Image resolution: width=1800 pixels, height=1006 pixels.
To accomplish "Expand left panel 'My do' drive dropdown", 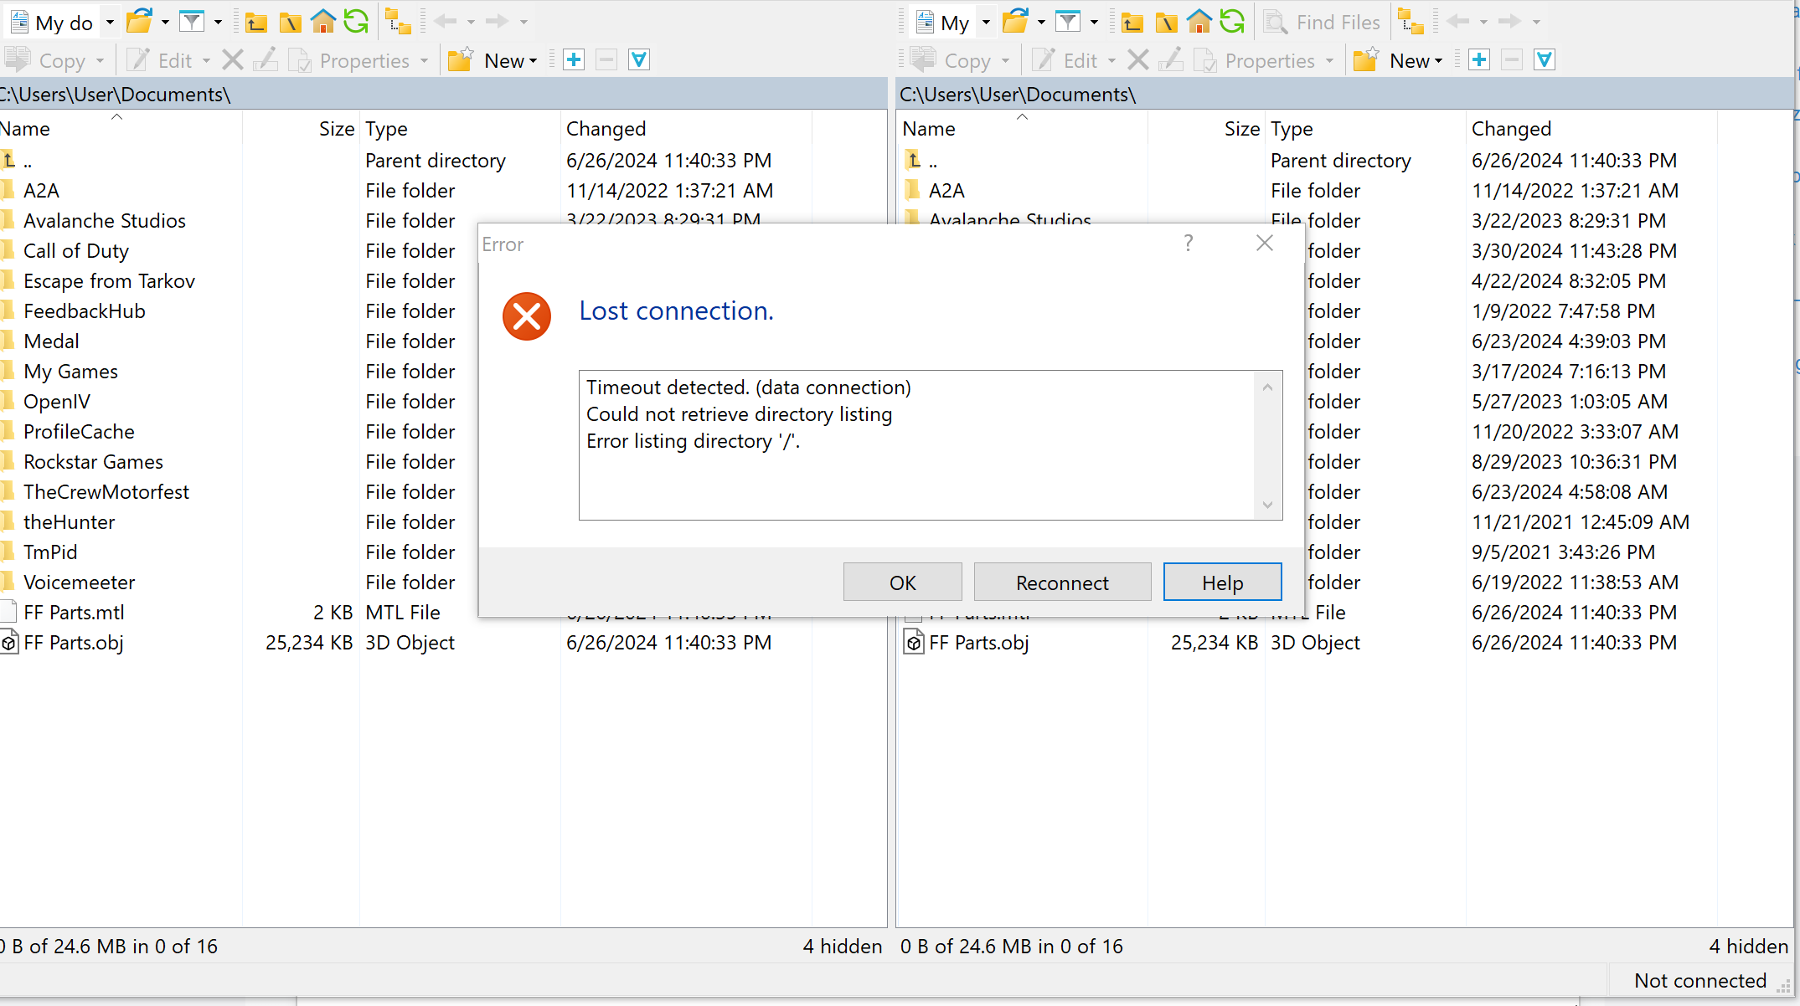I will pyautogui.click(x=110, y=23).
